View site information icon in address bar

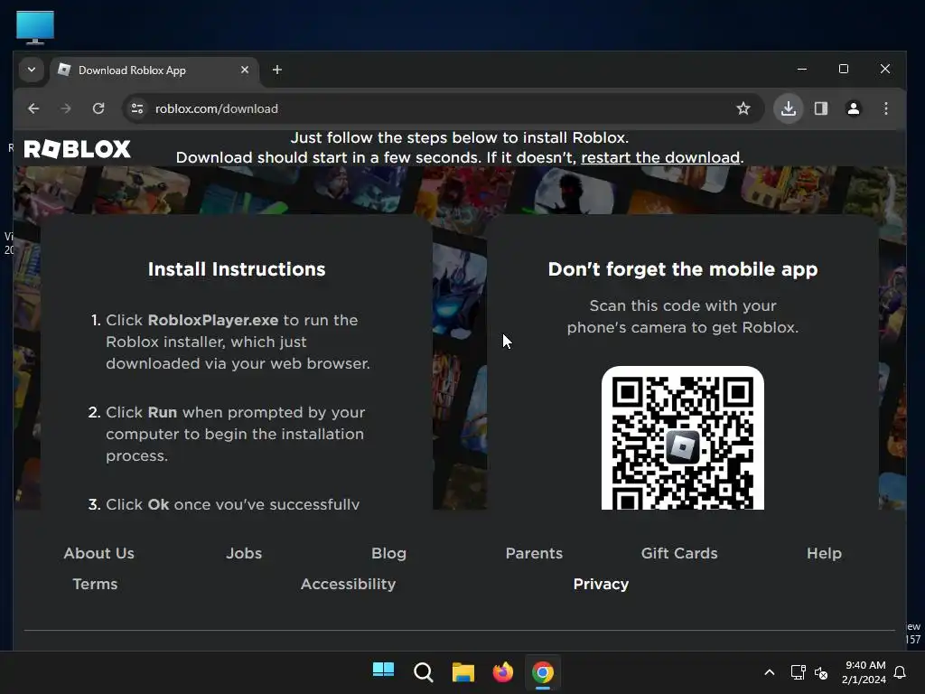point(137,108)
